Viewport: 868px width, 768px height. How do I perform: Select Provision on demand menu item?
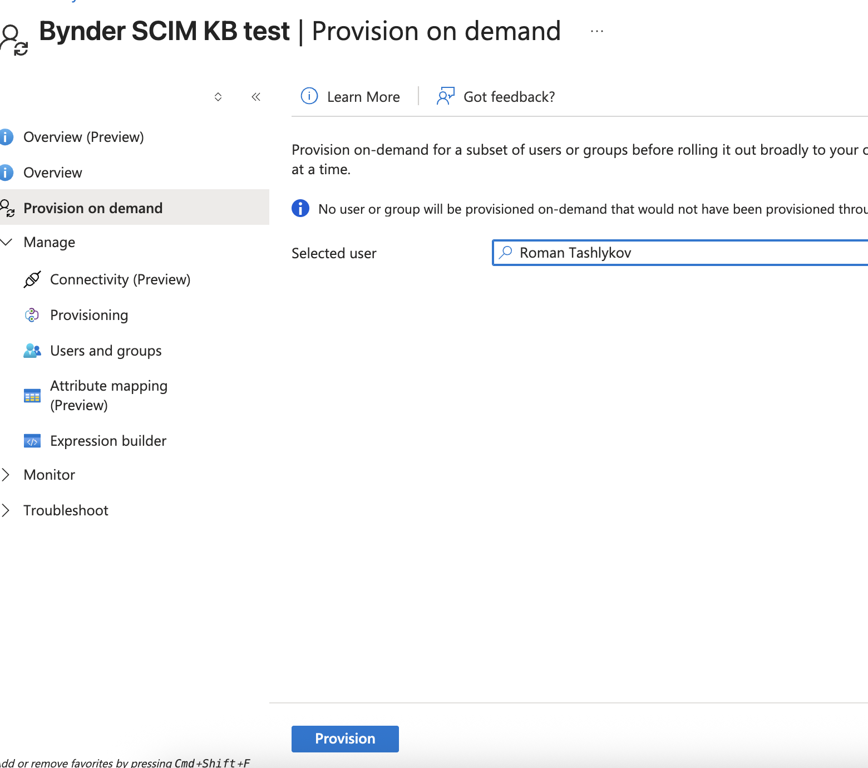[134, 207]
